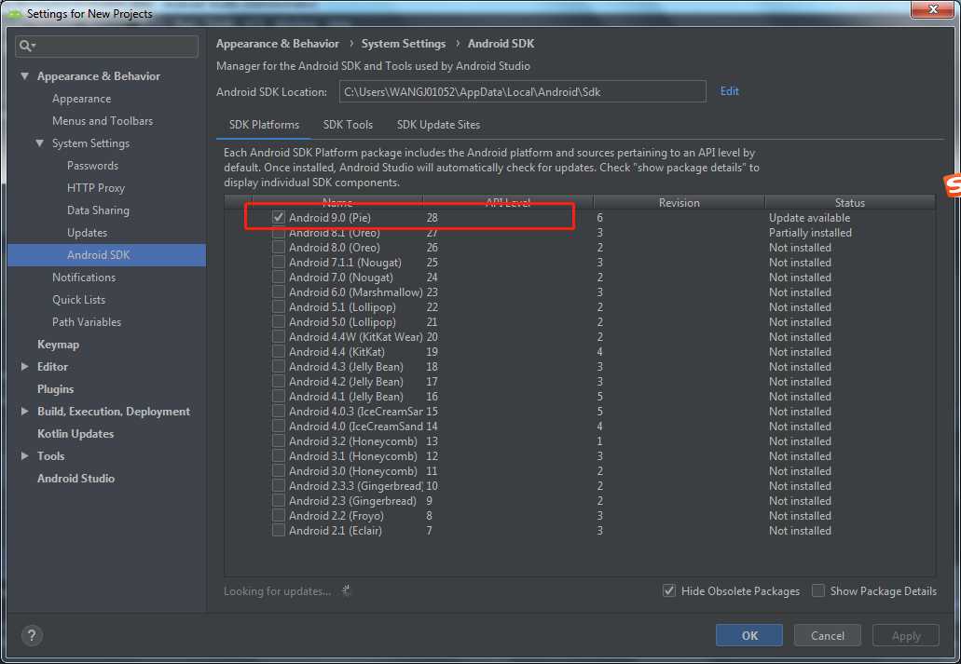Click the settings search field
This screenshot has height=664, width=961.
[x=106, y=46]
